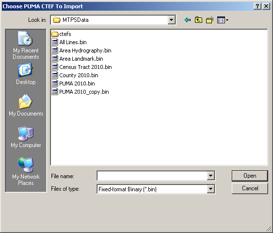The height and width of the screenshot is (233, 273).
Task: Expand the Look in folder dropdown
Action: tap(171, 20)
